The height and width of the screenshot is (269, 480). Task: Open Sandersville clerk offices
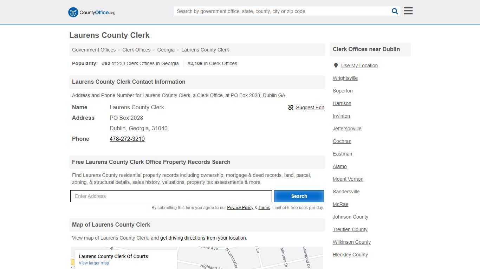346,192
